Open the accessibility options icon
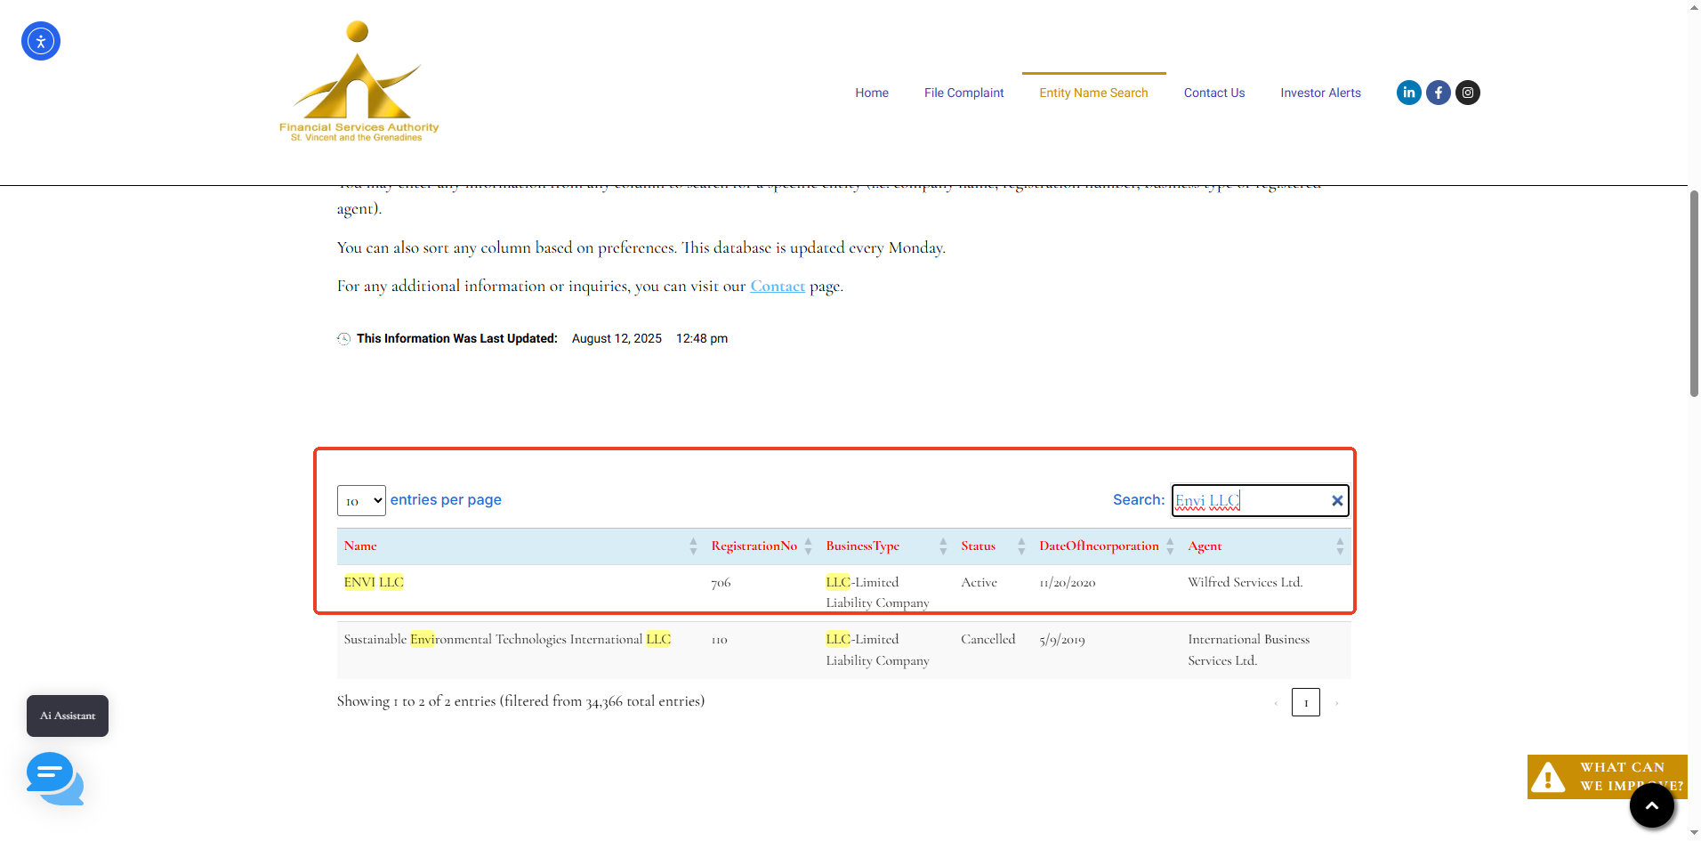The width and height of the screenshot is (1701, 841). 41,41
